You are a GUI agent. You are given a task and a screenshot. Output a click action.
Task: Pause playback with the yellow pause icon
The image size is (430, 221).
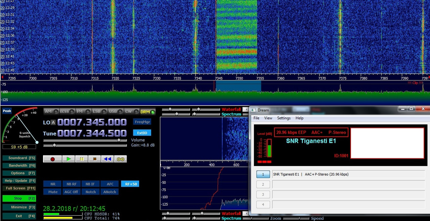[82, 159]
